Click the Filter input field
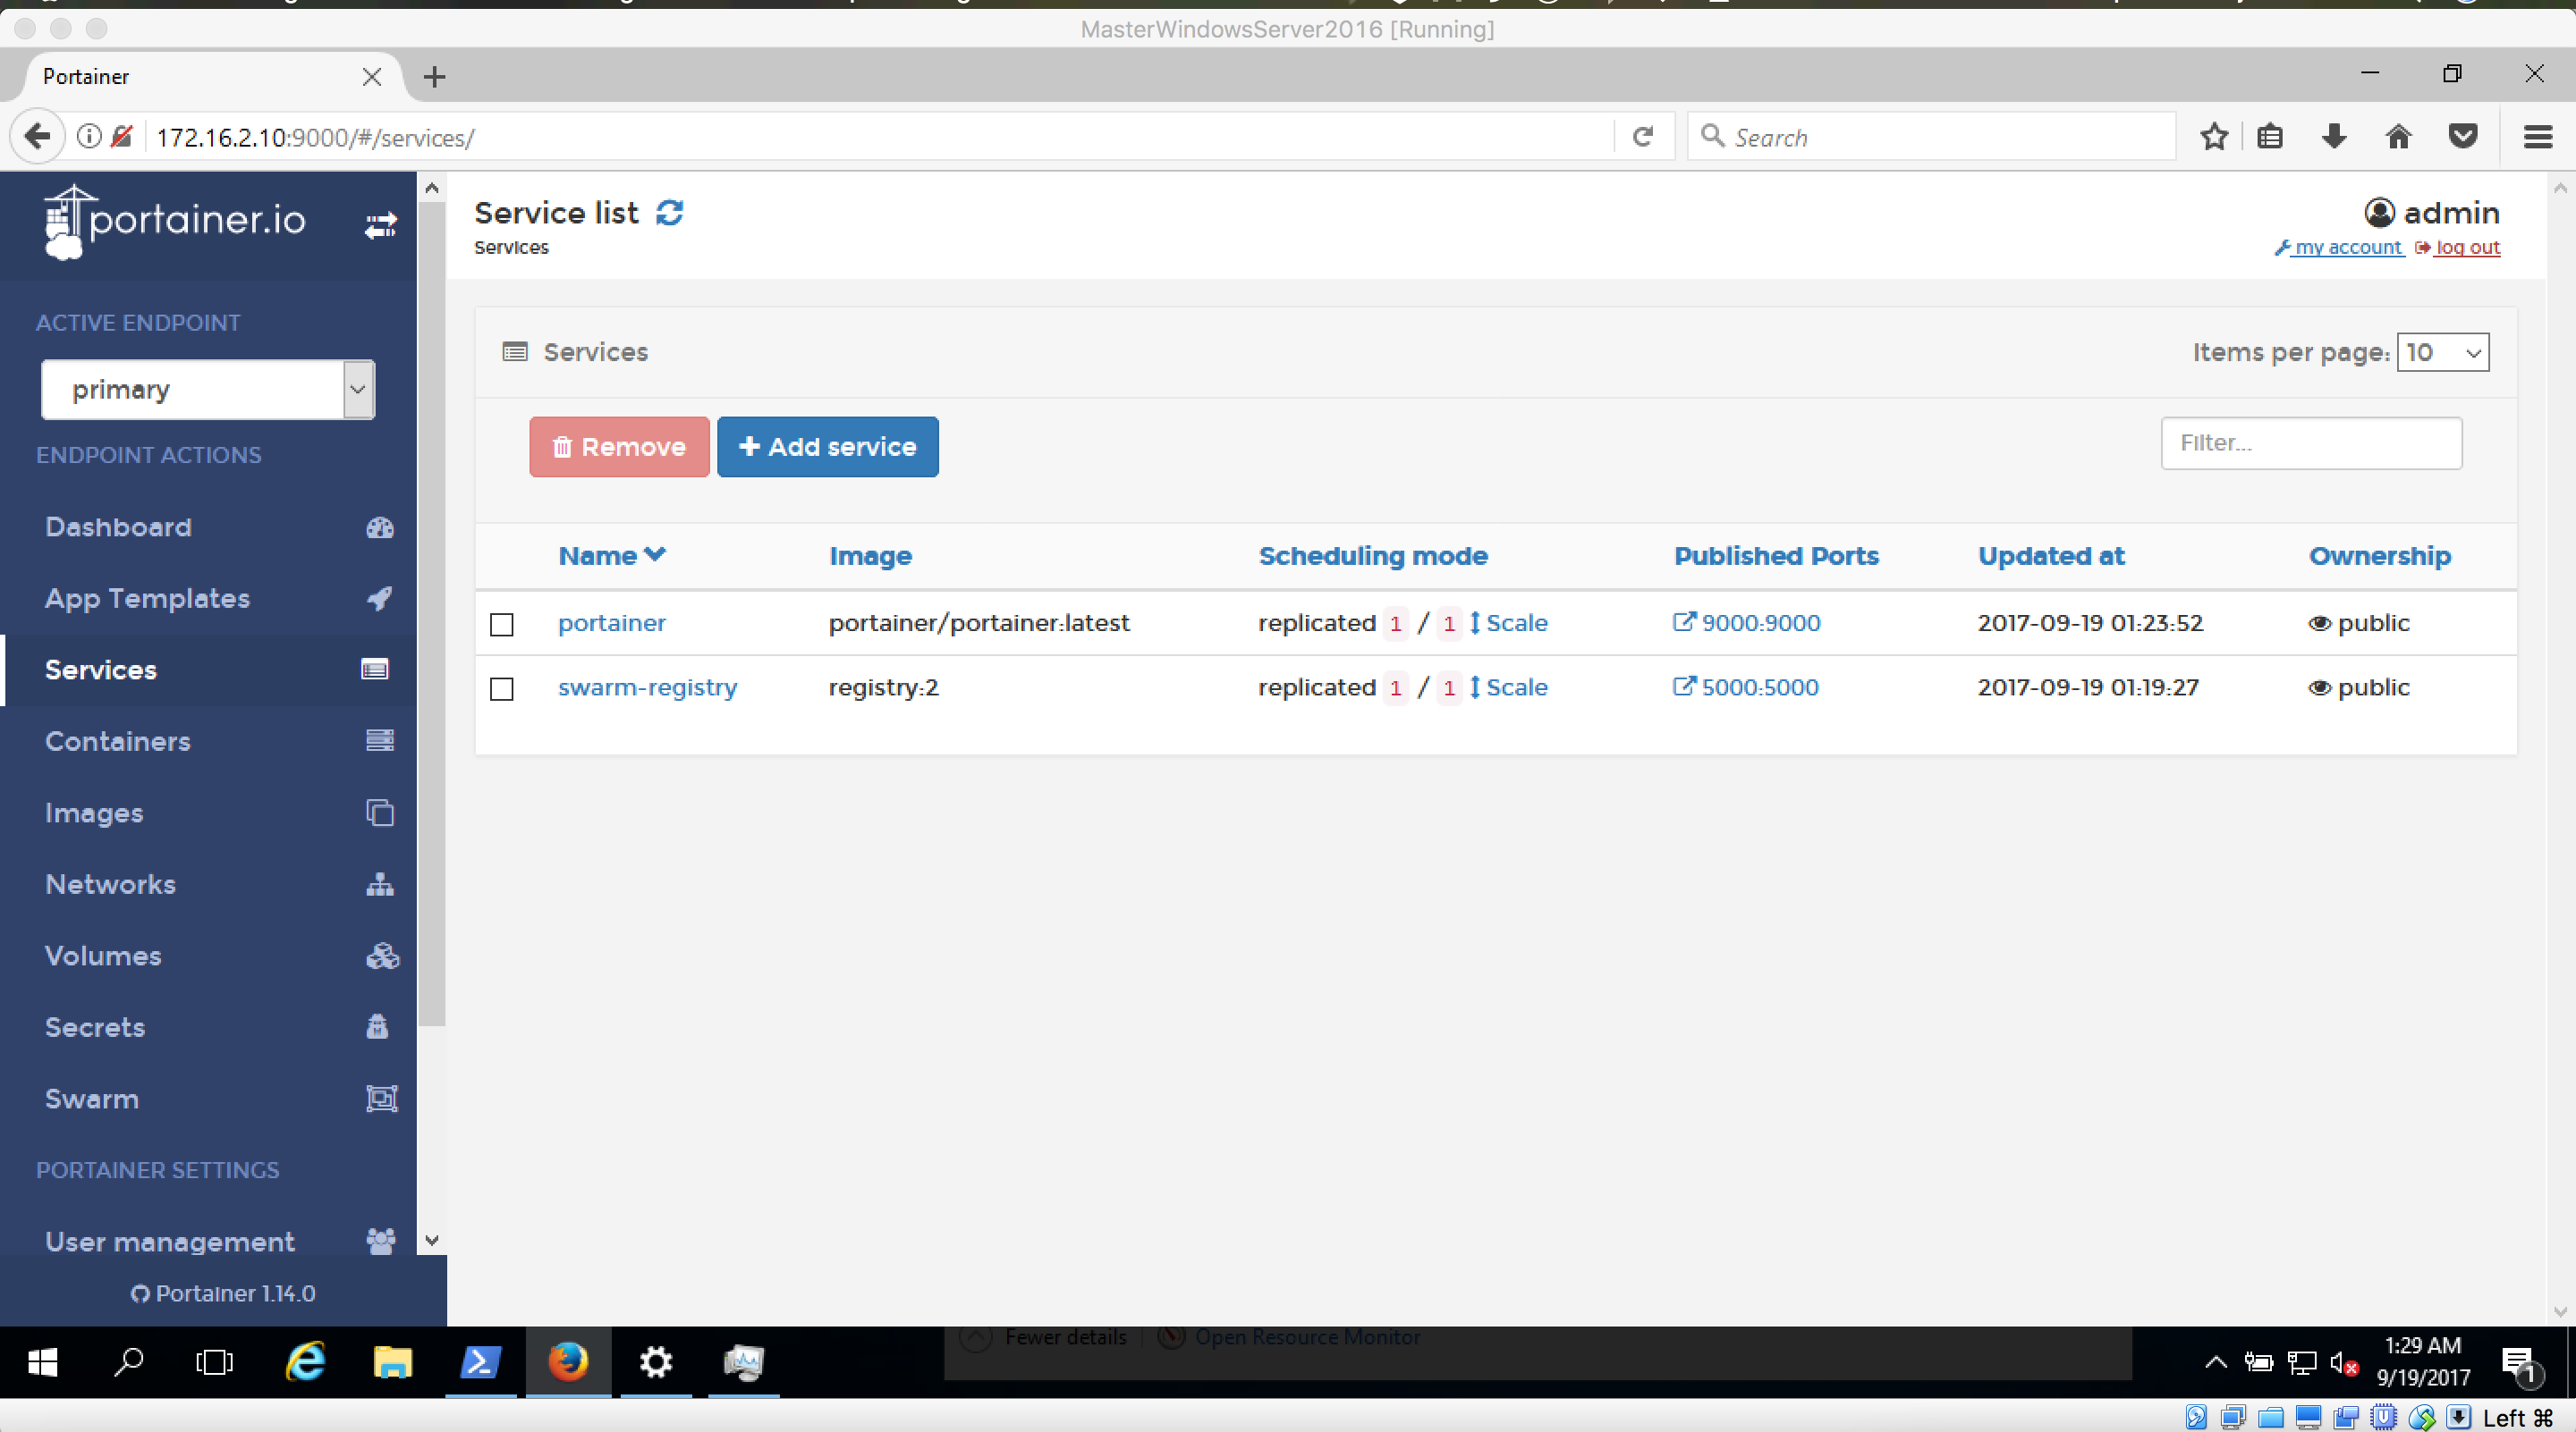 pyautogui.click(x=2310, y=442)
